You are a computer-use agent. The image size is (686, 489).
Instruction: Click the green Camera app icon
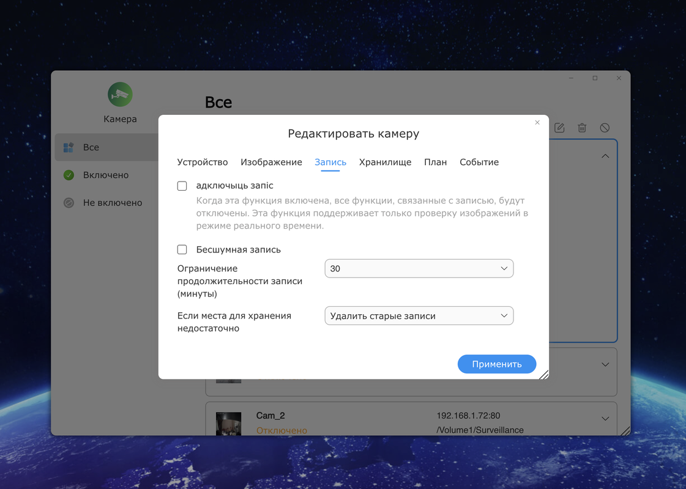click(x=120, y=94)
